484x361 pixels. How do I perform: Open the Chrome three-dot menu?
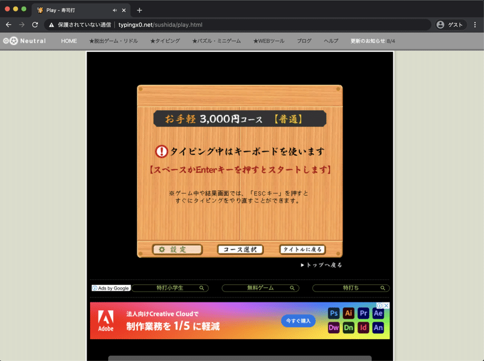(475, 25)
